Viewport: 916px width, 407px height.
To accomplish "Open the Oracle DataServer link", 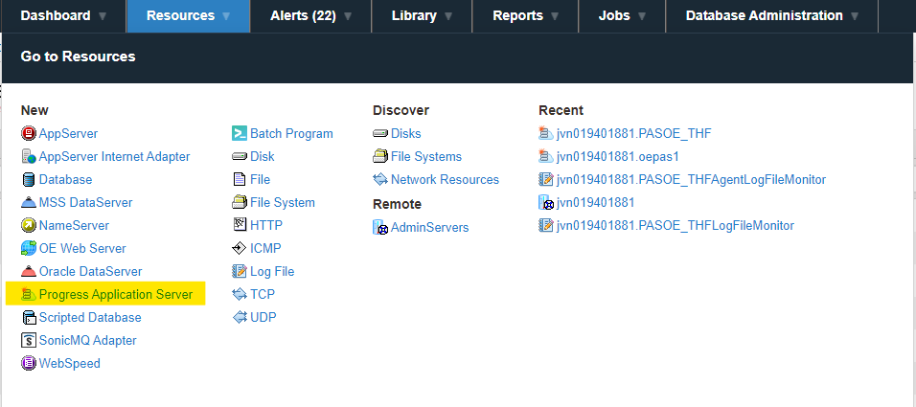I will point(91,272).
